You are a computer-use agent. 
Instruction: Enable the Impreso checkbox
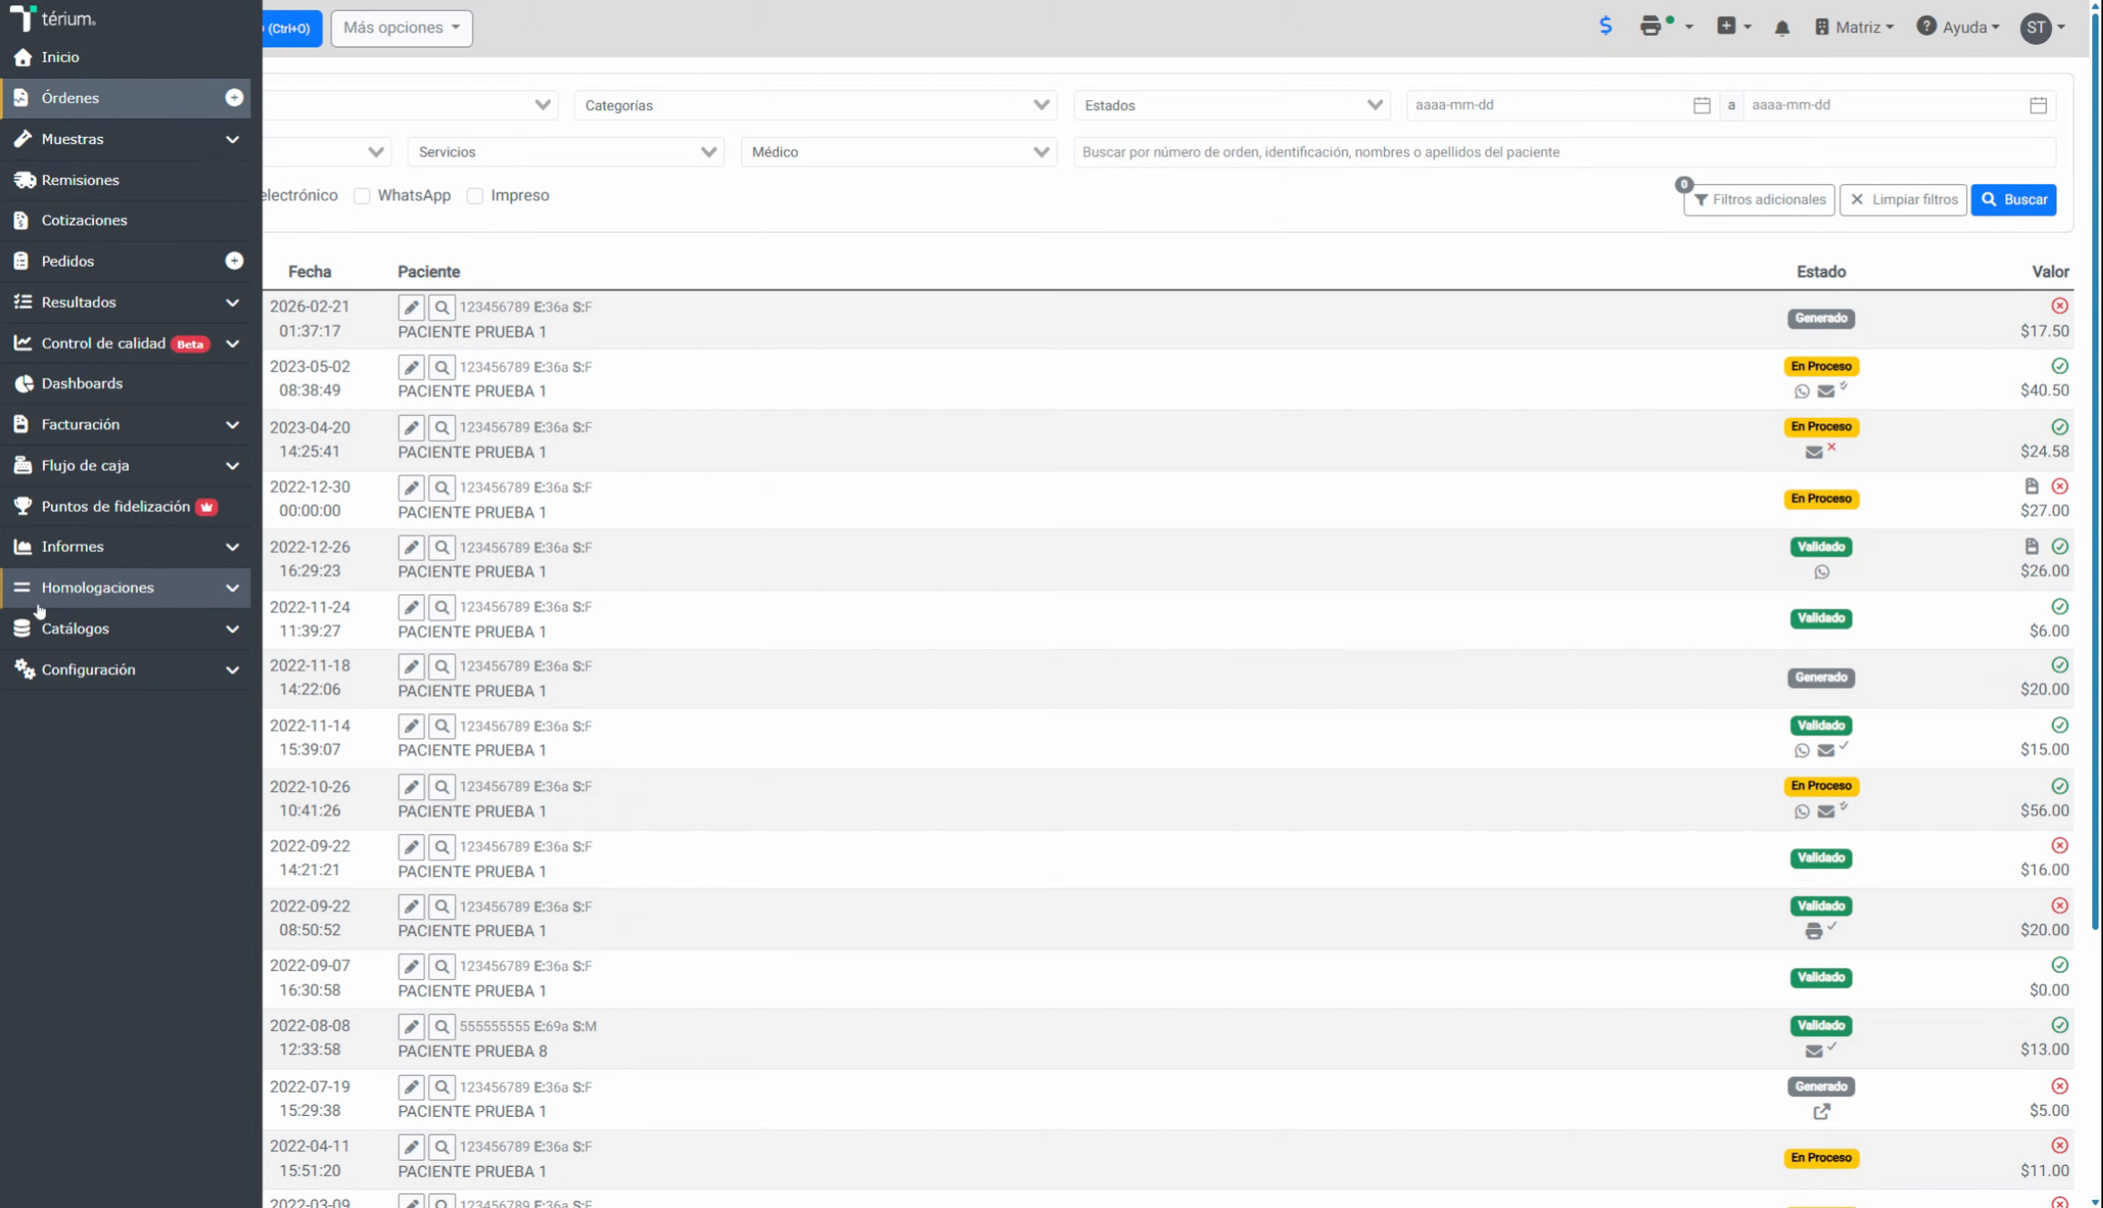475,196
